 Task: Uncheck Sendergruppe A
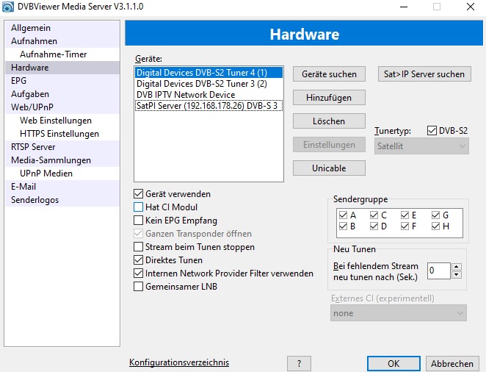[x=343, y=215]
